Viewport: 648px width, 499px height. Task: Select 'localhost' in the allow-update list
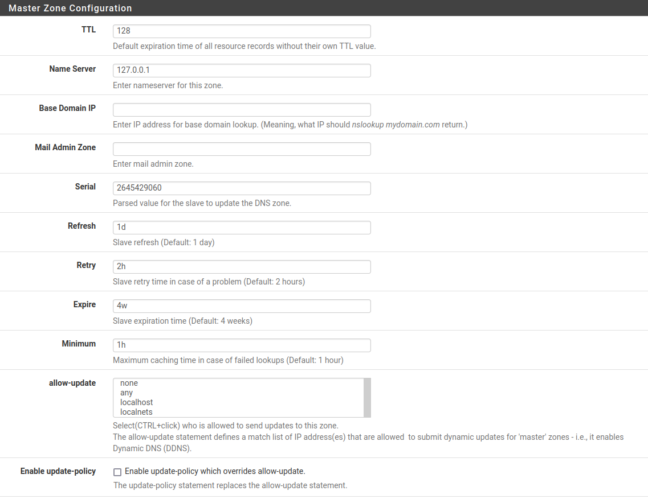pyautogui.click(x=136, y=402)
